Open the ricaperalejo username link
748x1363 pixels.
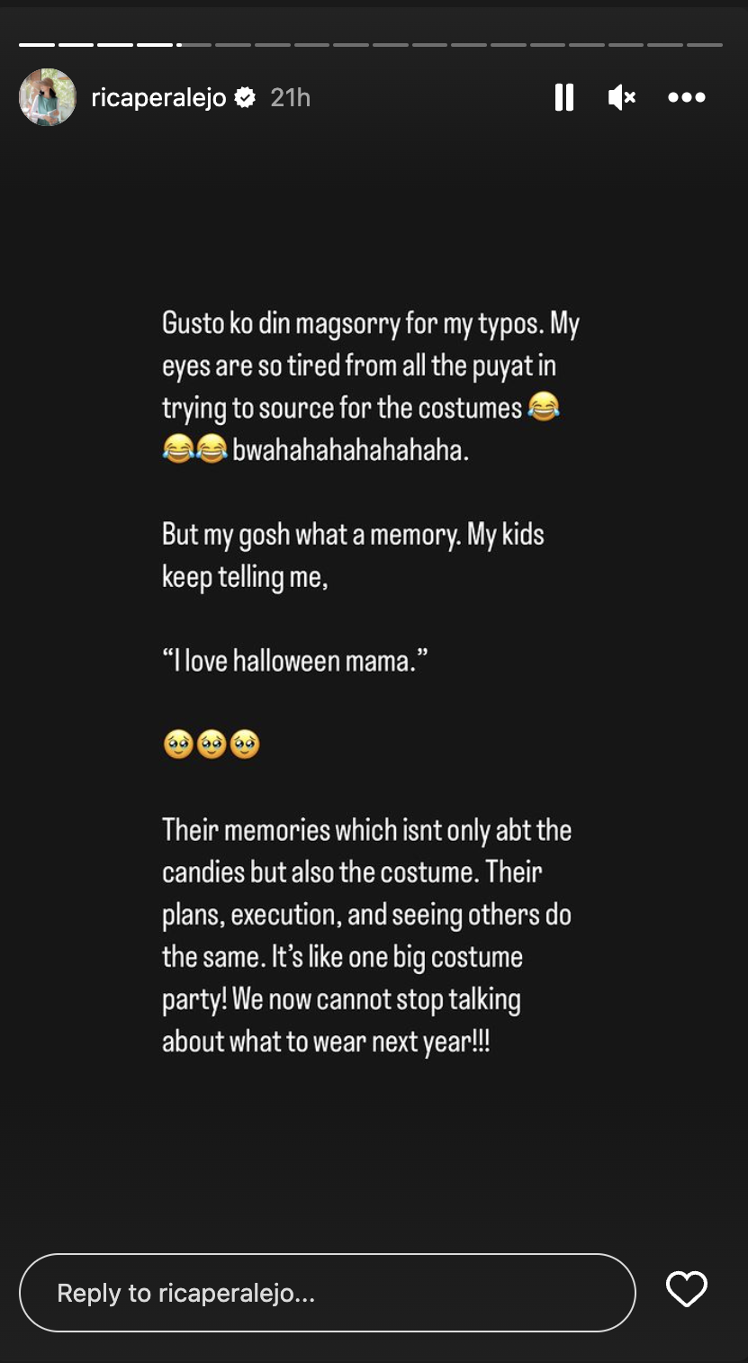pos(158,97)
